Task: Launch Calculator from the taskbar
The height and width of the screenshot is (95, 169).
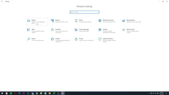Action: (x=7, y=93)
